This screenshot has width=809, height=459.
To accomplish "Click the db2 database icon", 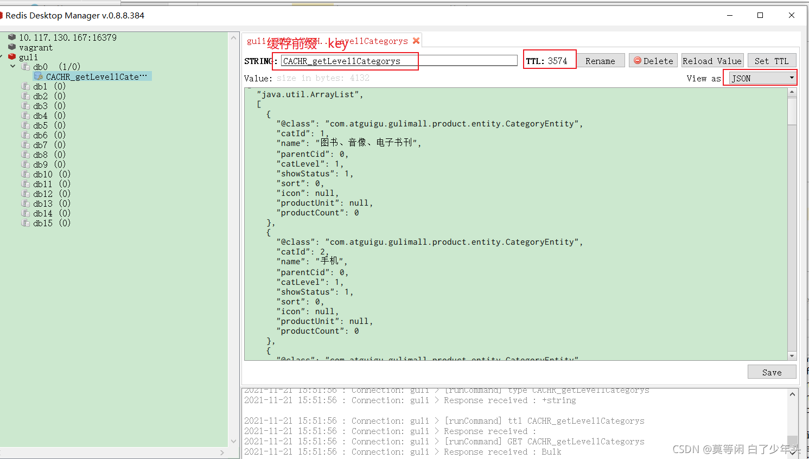I will (x=26, y=96).
